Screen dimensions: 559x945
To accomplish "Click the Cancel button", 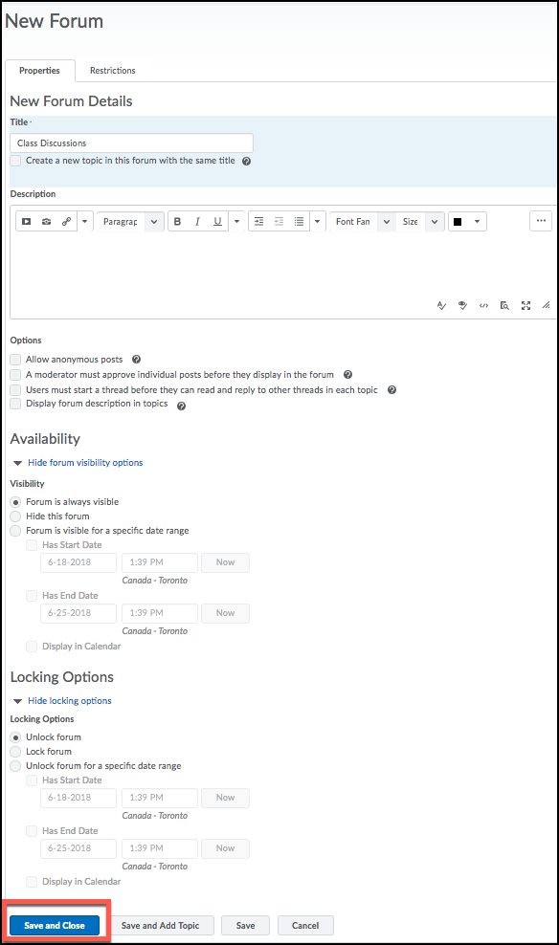I will pyautogui.click(x=305, y=926).
